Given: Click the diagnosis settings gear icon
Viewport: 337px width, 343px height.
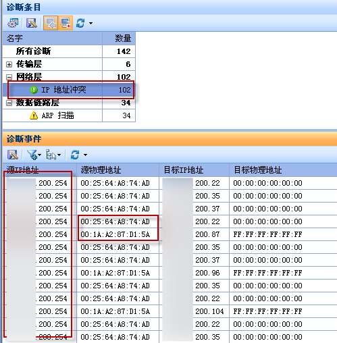Looking at the screenshot, I should pyautogui.click(x=13, y=23).
